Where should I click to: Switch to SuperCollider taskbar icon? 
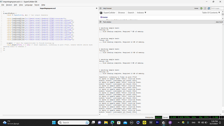[164, 122]
